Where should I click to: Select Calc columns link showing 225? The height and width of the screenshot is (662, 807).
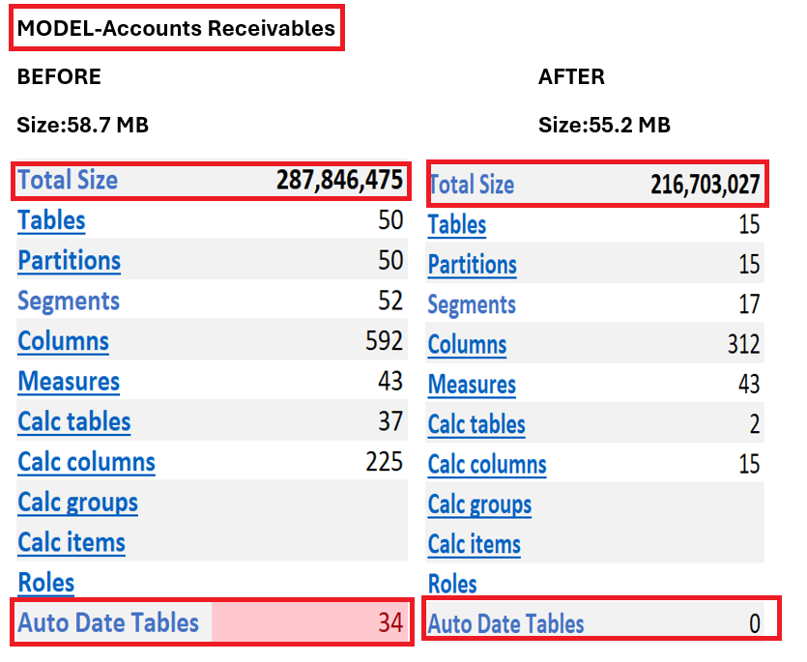click(86, 462)
